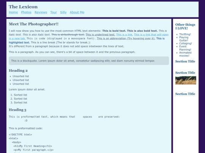Click the Animated movies! list item
This screenshot has width=205, height=153.
185,54
